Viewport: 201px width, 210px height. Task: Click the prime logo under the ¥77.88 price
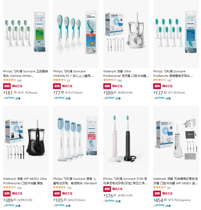(59, 98)
